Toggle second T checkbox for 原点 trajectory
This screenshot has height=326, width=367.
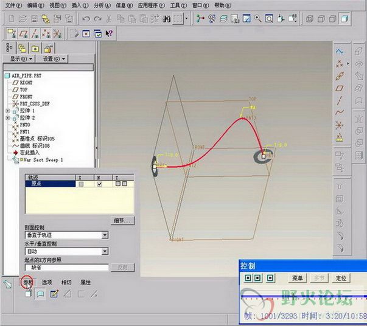[125, 184]
